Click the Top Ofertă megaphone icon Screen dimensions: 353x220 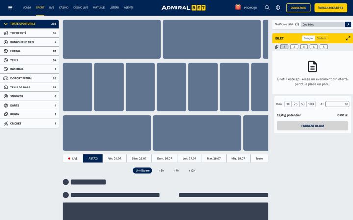[x=6, y=33]
